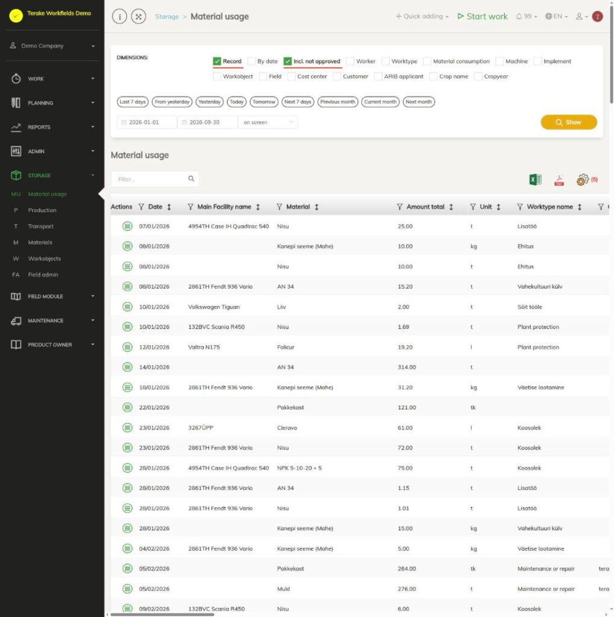Open start date field 2026-01-01
This screenshot has width=614, height=617.
[147, 122]
